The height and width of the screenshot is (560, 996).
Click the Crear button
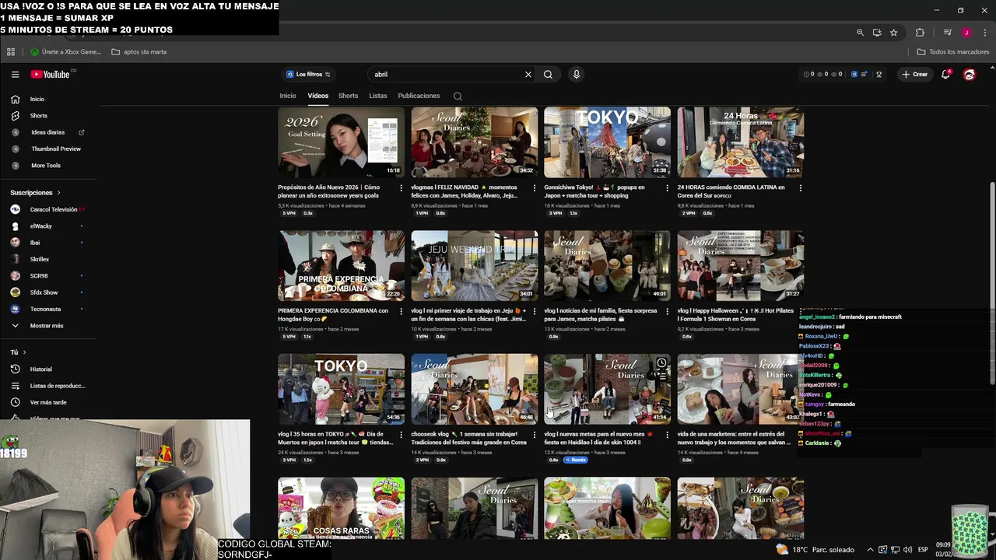click(914, 75)
